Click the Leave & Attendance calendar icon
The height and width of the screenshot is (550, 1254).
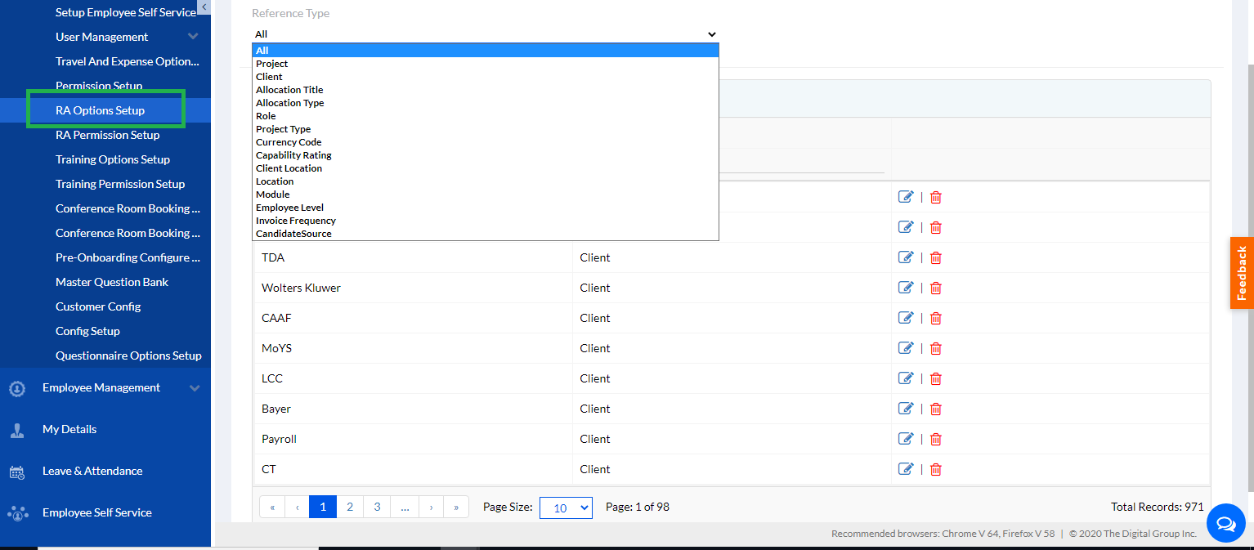(x=17, y=472)
